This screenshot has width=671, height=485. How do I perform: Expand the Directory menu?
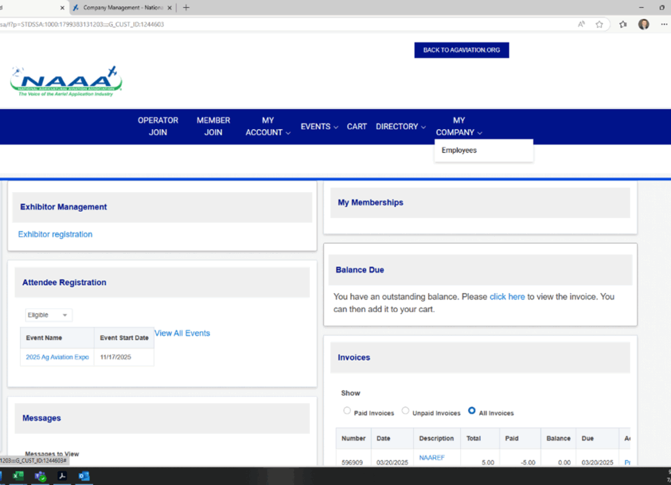(x=400, y=126)
